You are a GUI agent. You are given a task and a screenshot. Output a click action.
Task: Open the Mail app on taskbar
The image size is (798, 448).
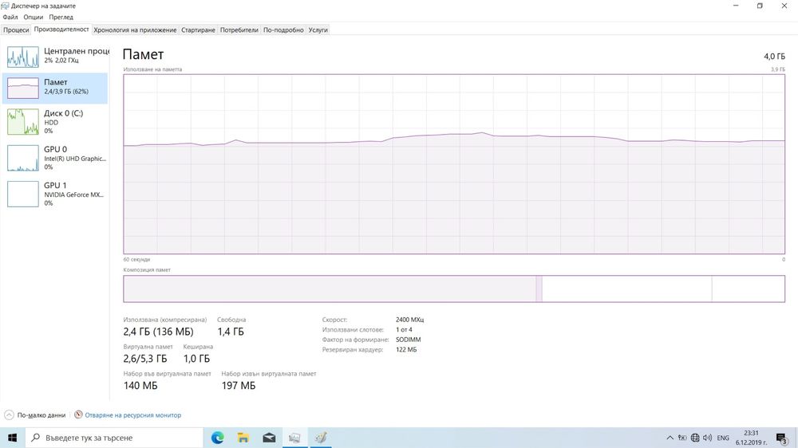[x=269, y=438]
